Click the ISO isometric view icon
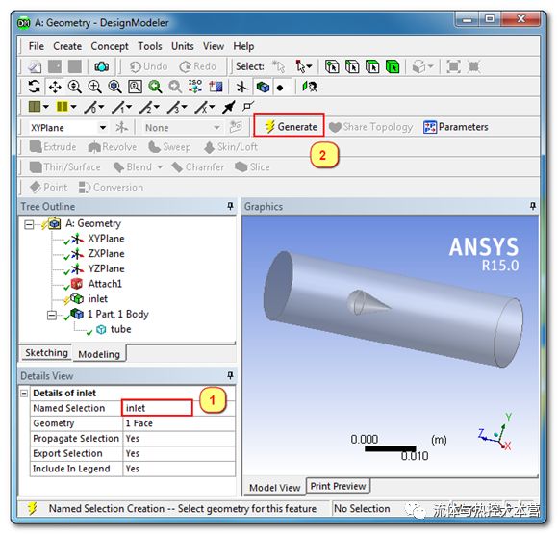Screen dimensions: 558x535 195,87
